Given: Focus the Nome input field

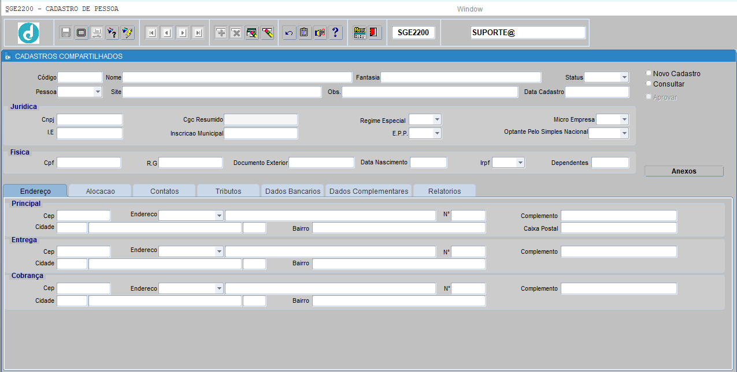Looking at the screenshot, I should coord(237,77).
